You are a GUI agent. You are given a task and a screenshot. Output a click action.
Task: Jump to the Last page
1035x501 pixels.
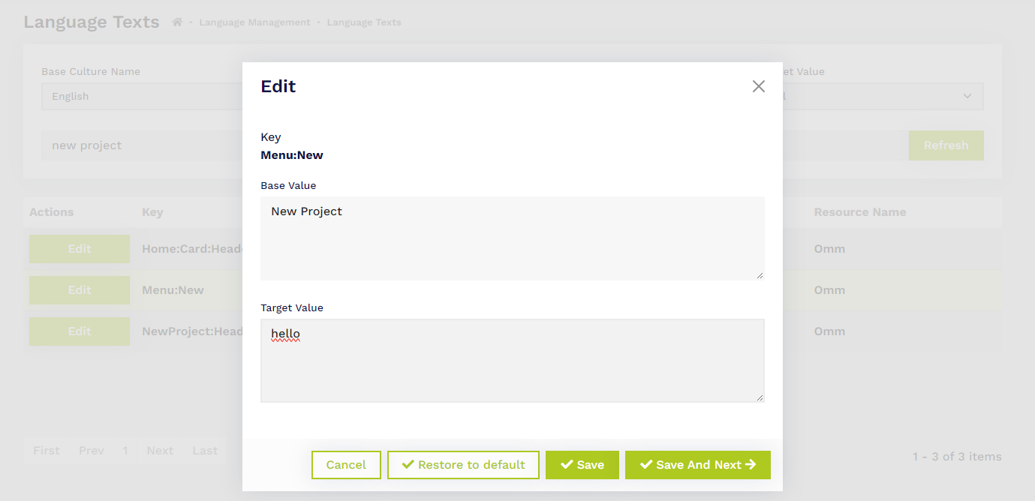pos(205,451)
